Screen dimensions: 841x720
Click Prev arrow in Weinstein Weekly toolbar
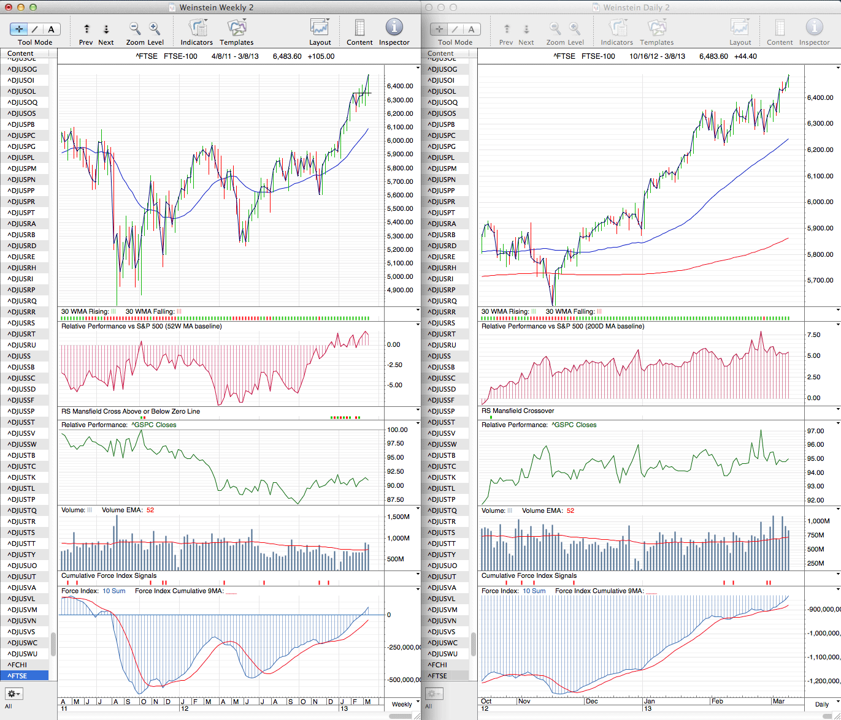pos(86,29)
